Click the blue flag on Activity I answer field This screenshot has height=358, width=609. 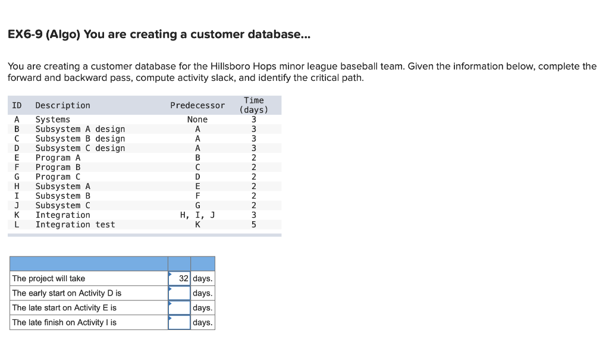tap(169, 319)
